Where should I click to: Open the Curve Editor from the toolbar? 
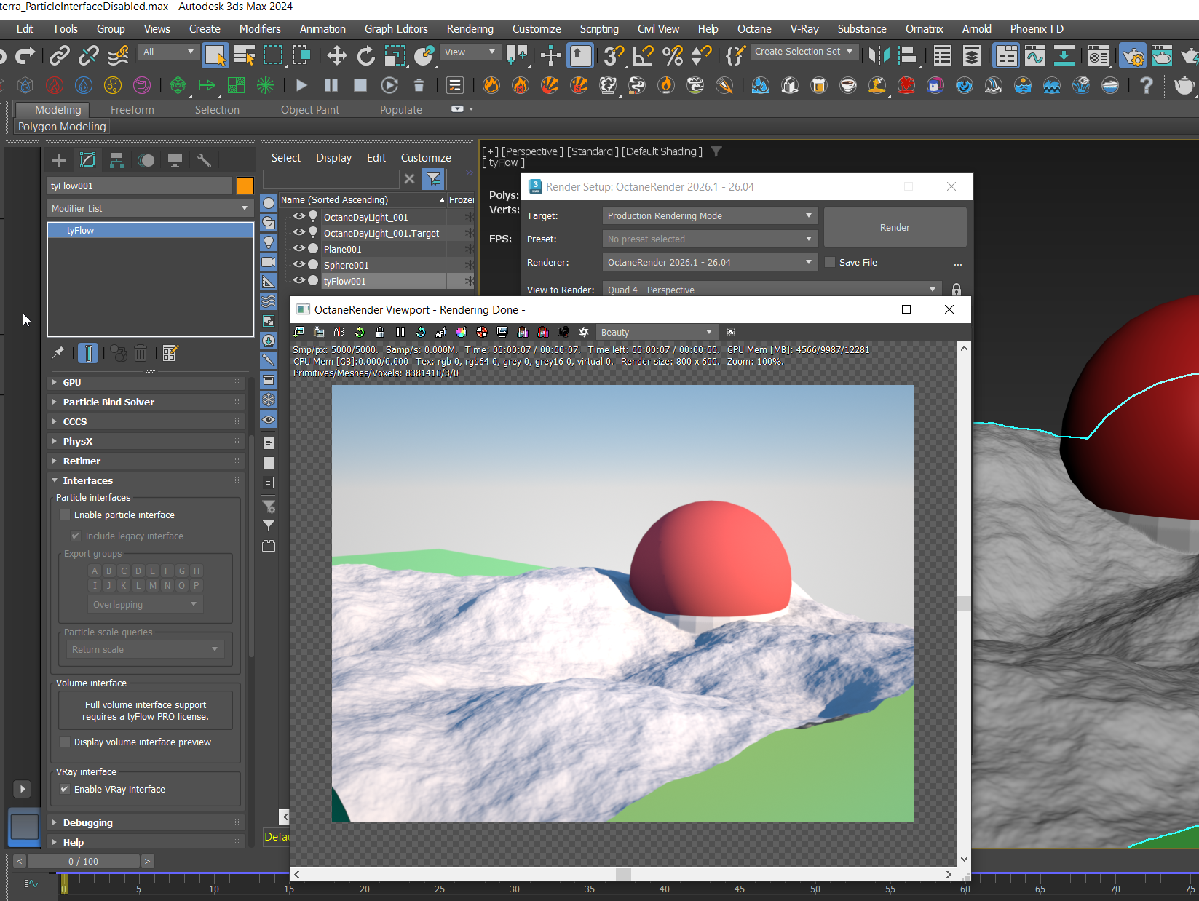coord(1034,55)
